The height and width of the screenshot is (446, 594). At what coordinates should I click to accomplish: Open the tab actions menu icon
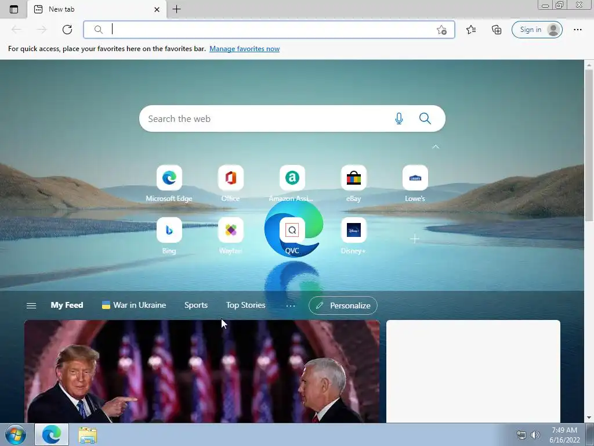pos(14,9)
